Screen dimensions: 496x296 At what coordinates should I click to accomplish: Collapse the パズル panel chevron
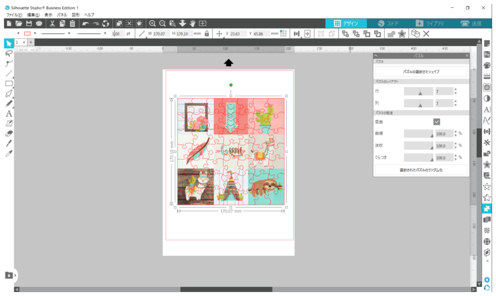click(376, 56)
